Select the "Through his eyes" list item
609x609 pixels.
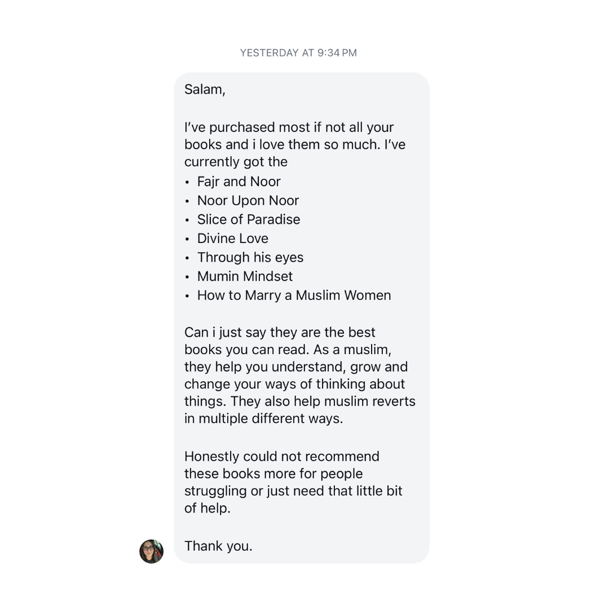250,258
